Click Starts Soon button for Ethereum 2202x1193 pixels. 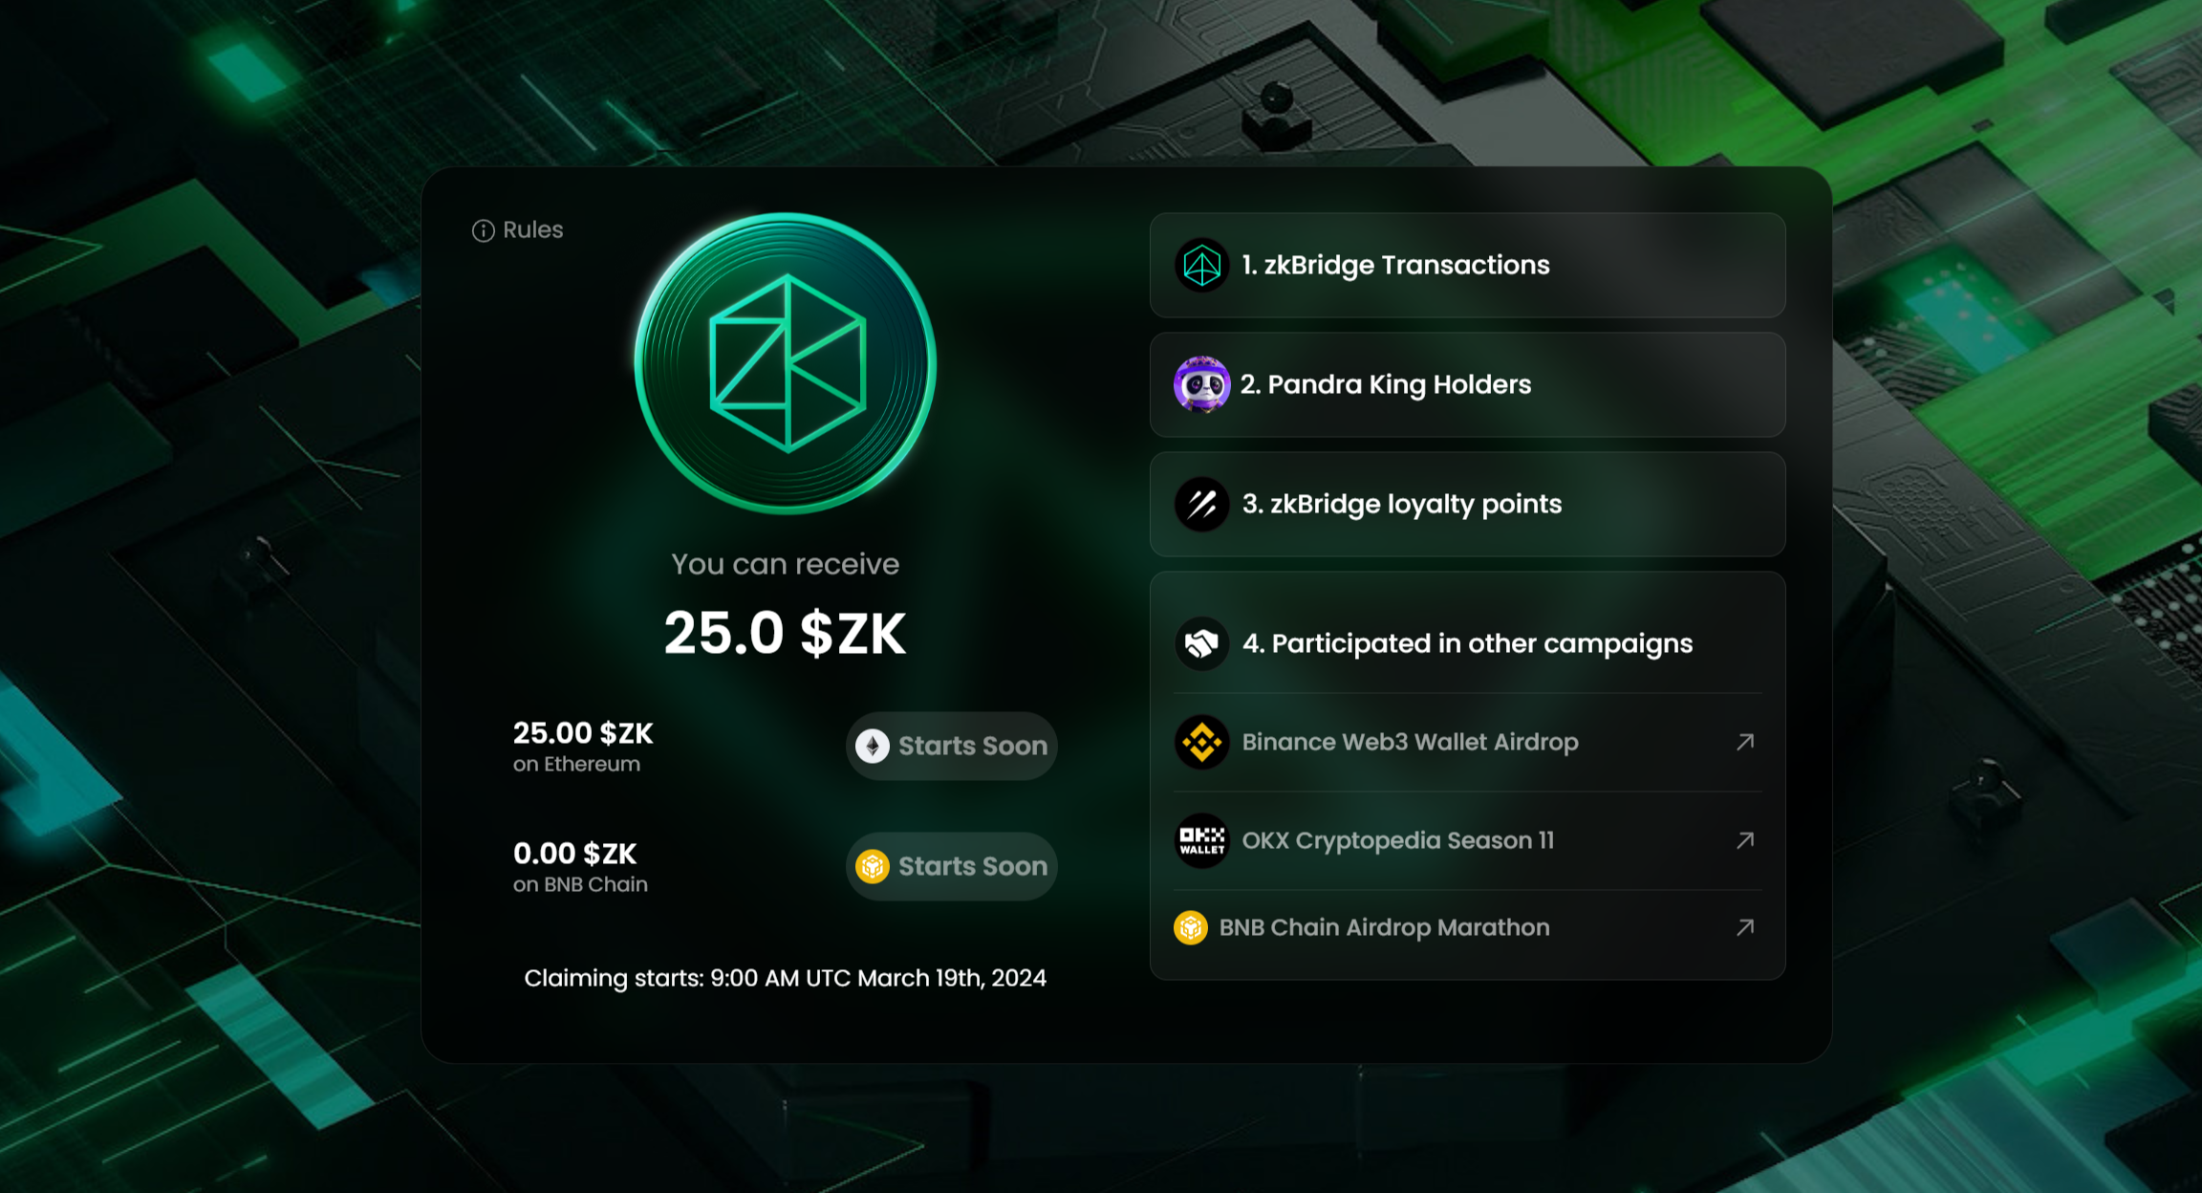pos(952,746)
